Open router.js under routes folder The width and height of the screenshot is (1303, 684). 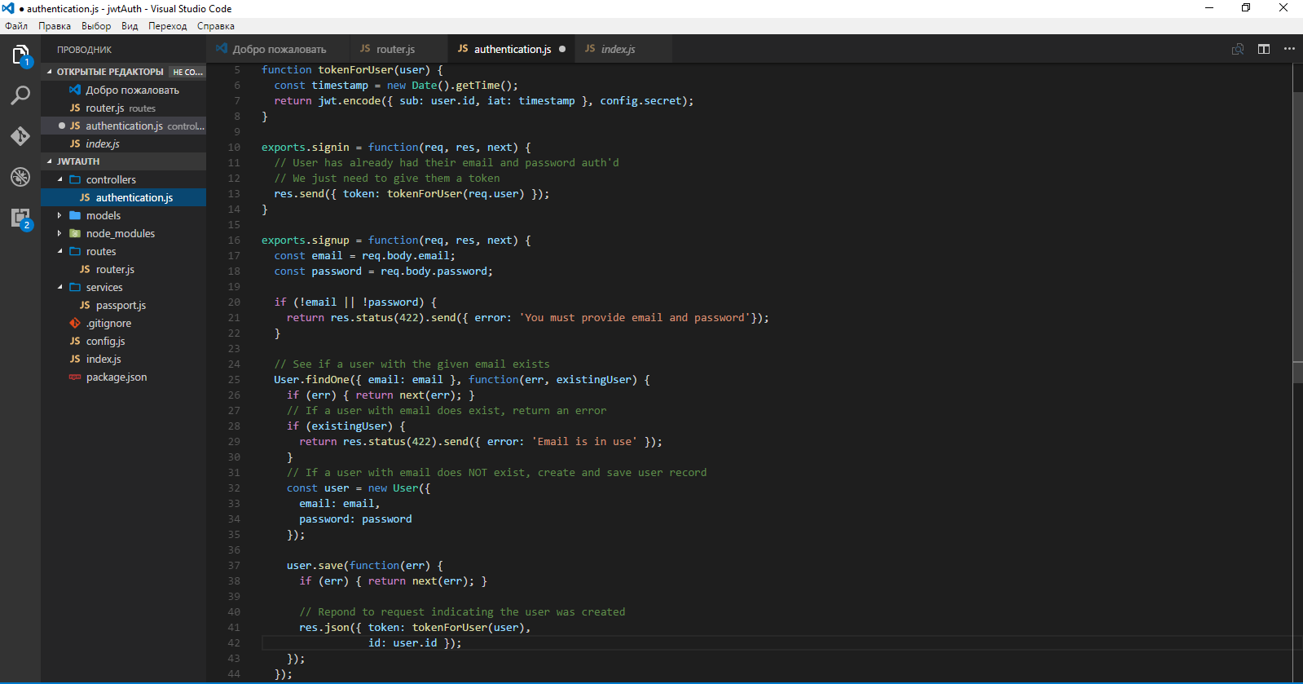point(123,269)
